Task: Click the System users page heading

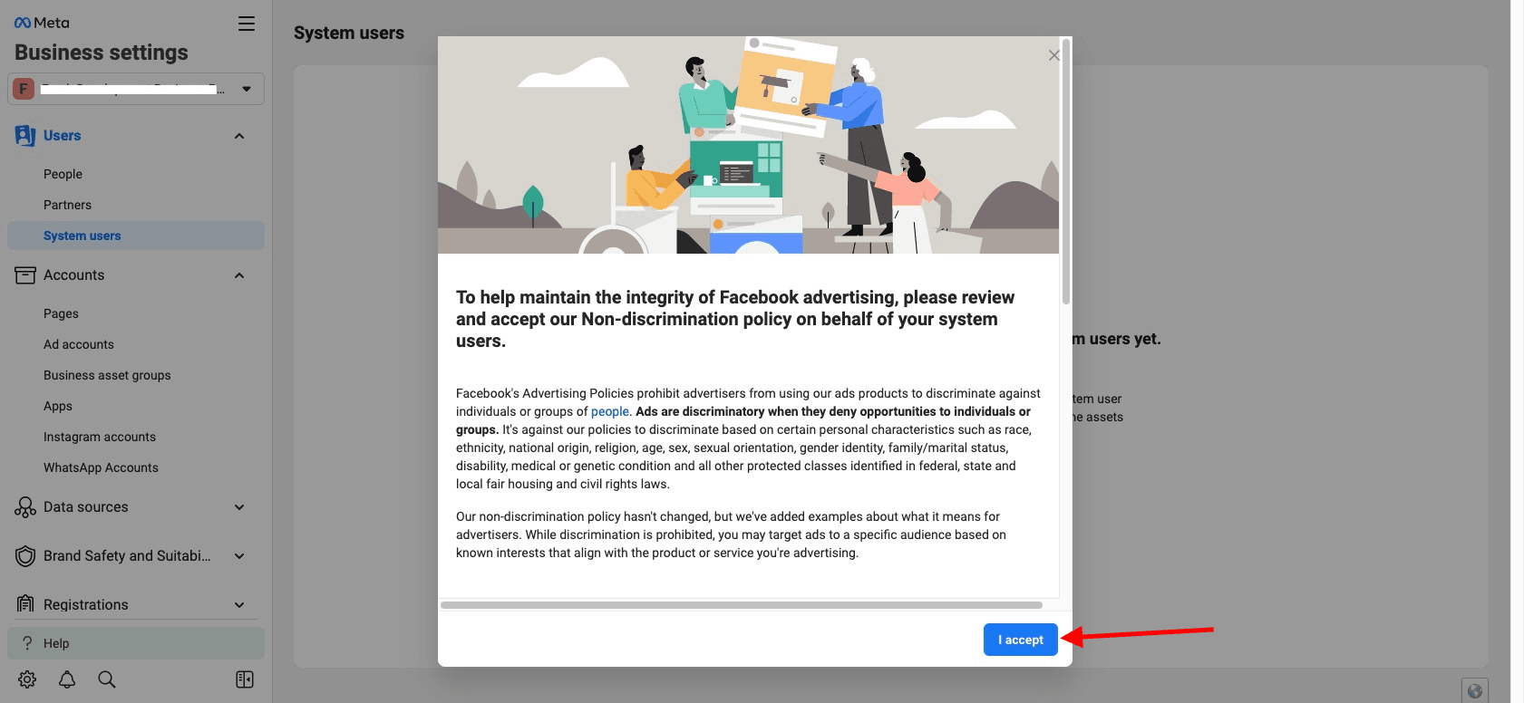Action: pos(349,33)
